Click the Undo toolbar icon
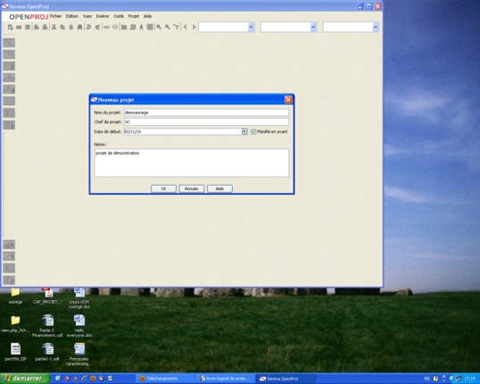The image size is (480, 384). pos(88,28)
